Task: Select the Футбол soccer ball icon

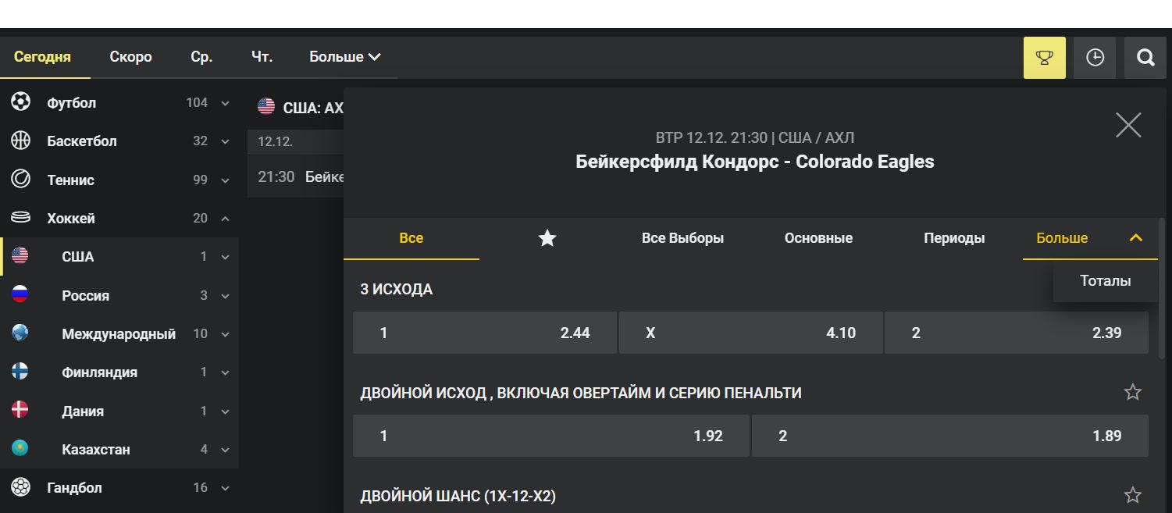Action: pyautogui.click(x=21, y=102)
